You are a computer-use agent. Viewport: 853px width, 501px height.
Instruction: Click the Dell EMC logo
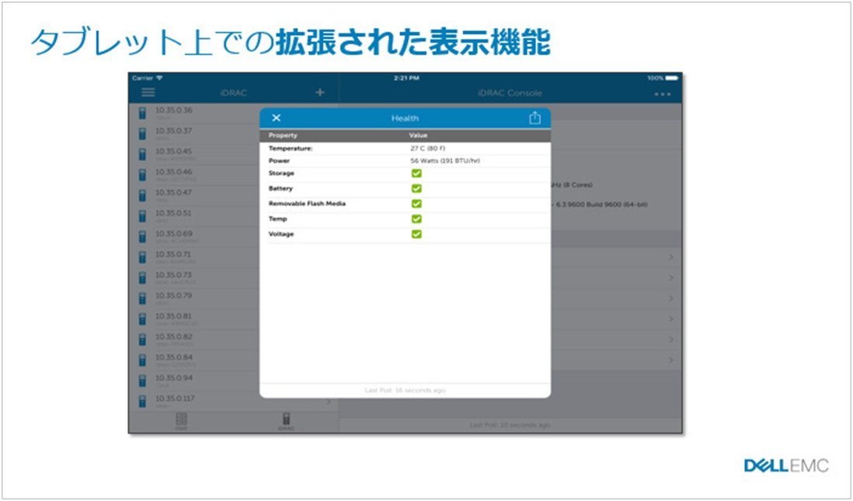pos(786,465)
